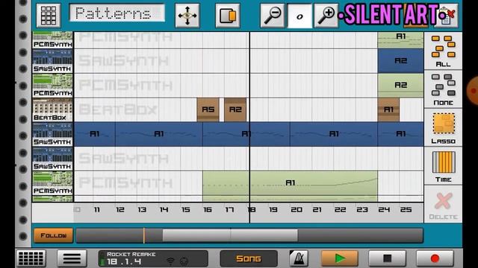Viewport: 478px width, 268px height.
Task: Click bar 16 on the timeline ruler
Action: 208,210
